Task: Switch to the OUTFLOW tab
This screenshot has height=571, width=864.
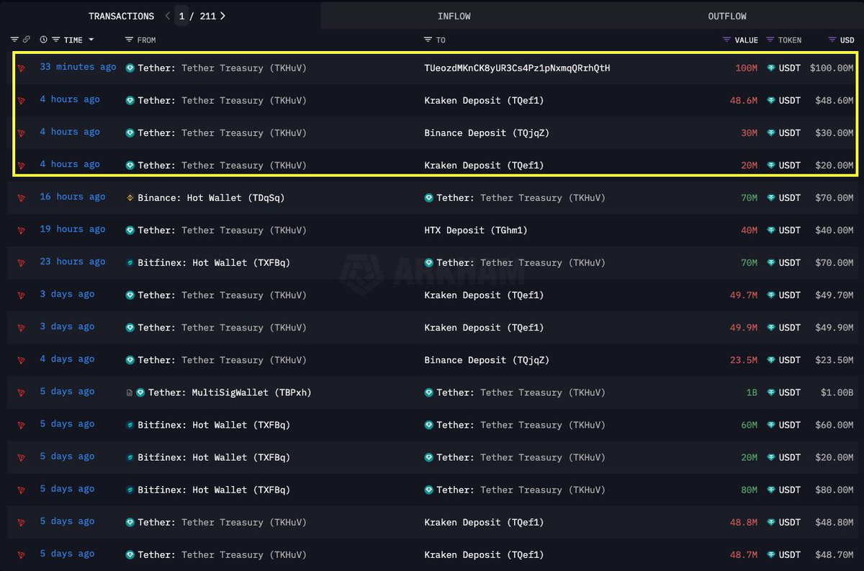Action: click(x=727, y=16)
